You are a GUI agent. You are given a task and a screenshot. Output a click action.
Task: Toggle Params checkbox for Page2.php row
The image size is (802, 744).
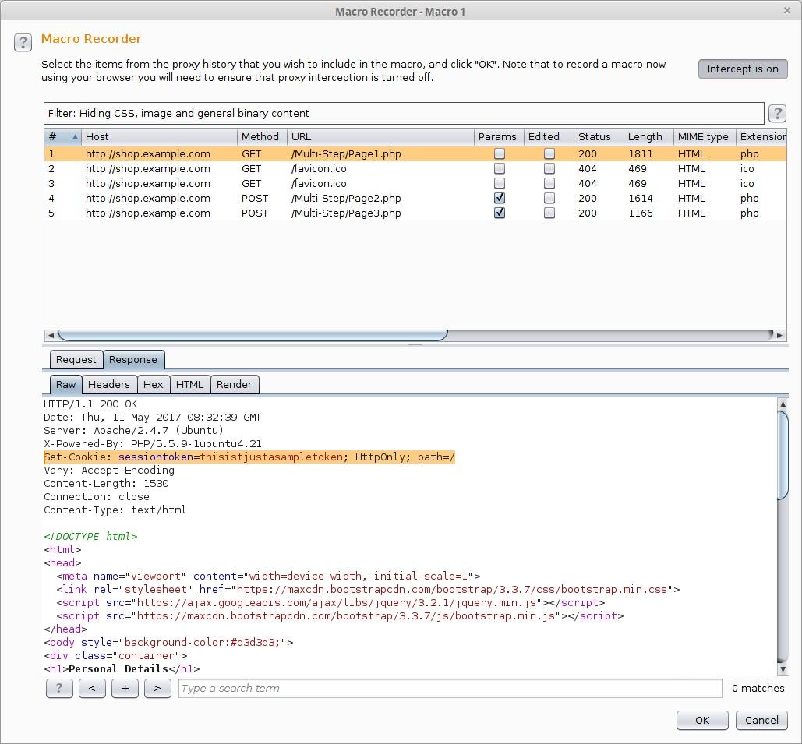click(x=500, y=198)
